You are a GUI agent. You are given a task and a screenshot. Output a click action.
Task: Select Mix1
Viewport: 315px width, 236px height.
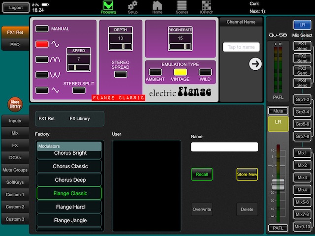pyautogui.click(x=302, y=153)
